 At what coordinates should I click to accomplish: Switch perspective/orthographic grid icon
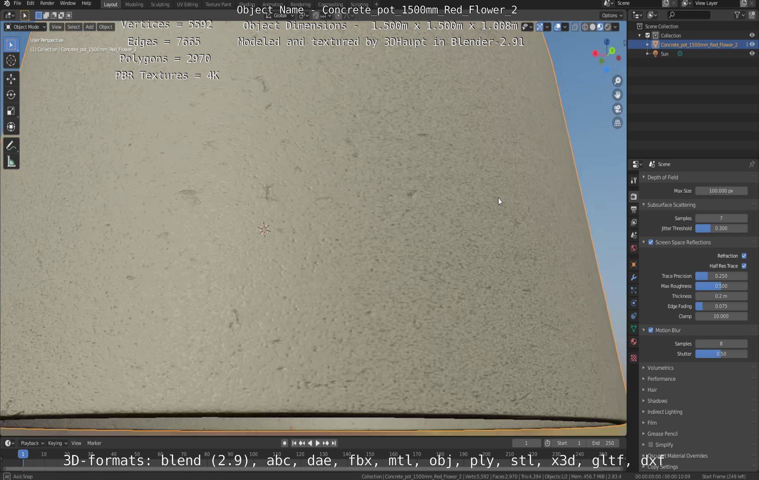click(x=617, y=123)
